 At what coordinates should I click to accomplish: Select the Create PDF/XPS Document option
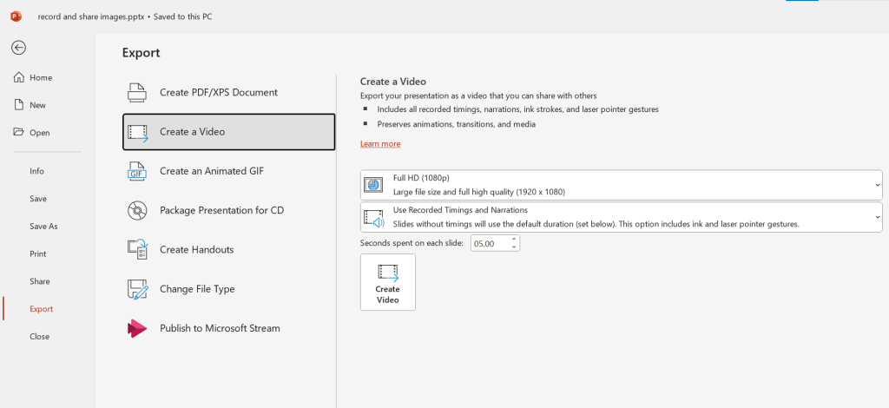(229, 92)
